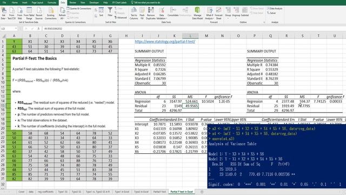Switch to the Cover sheet tab
Image resolution: width=346 pixels, height=195 pixels.
pos(22,192)
